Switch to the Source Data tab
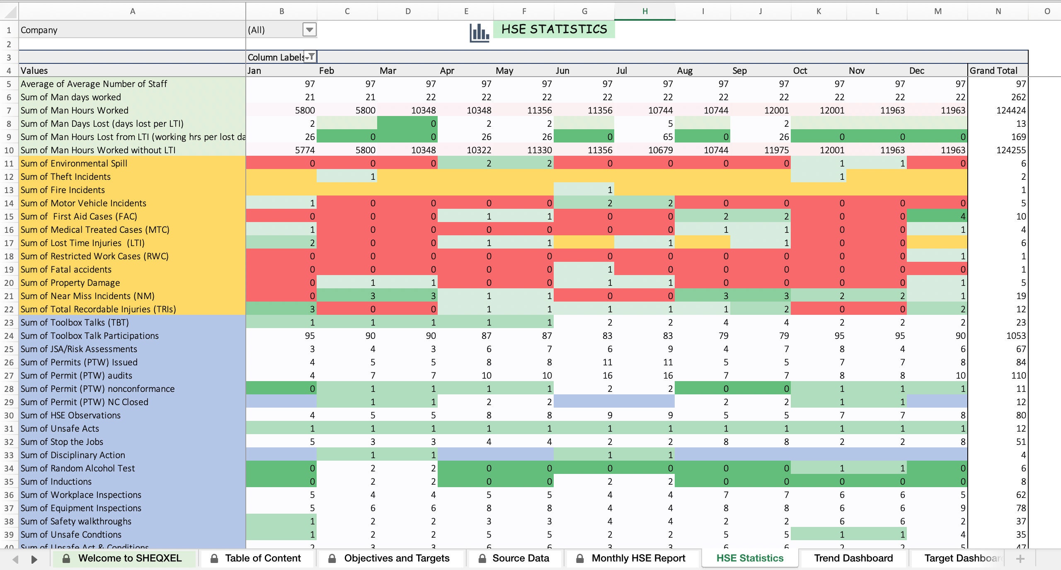This screenshot has width=1061, height=570. pyautogui.click(x=520, y=558)
